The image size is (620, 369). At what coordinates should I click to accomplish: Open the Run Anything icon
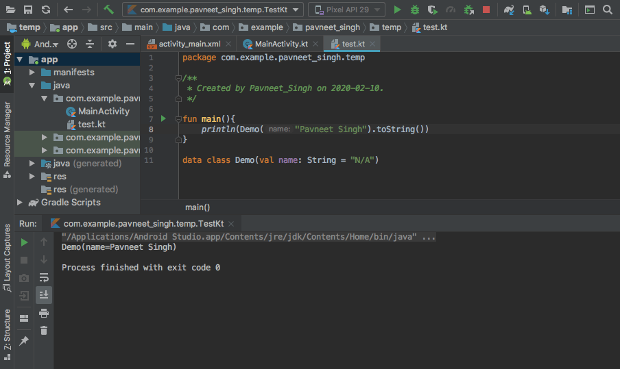point(590,10)
